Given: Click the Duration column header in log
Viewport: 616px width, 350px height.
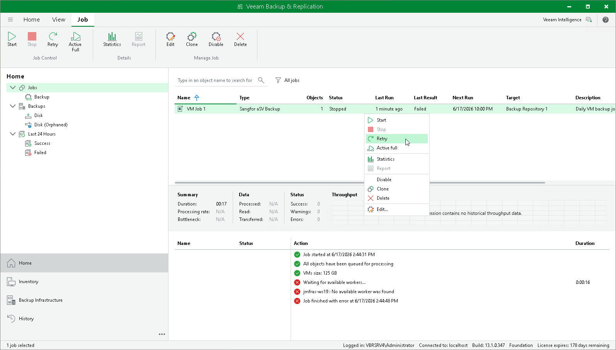Looking at the screenshot, I should click(x=585, y=243).
